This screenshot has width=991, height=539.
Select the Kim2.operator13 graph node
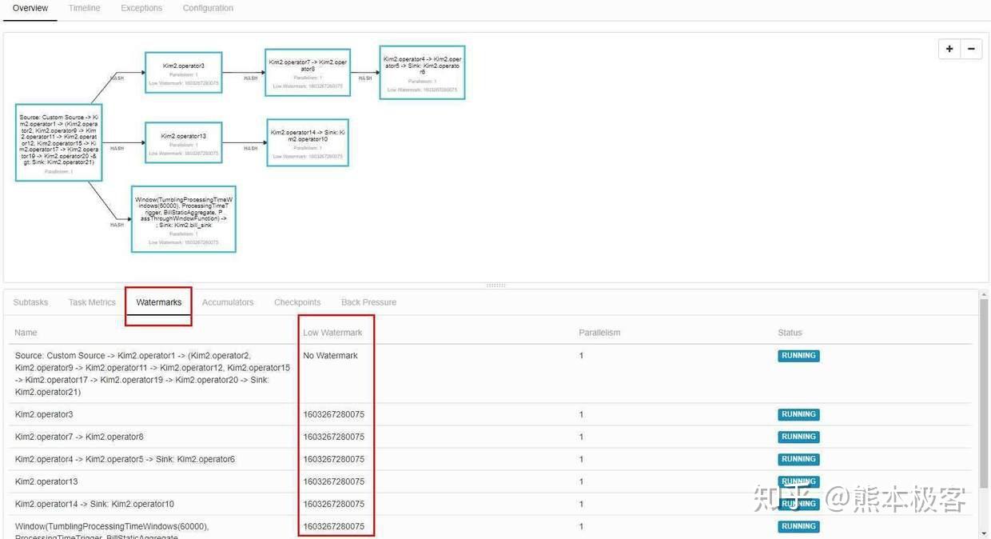point(183,142)
